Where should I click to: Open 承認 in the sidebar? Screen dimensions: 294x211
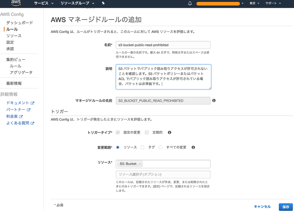point(10,49)
